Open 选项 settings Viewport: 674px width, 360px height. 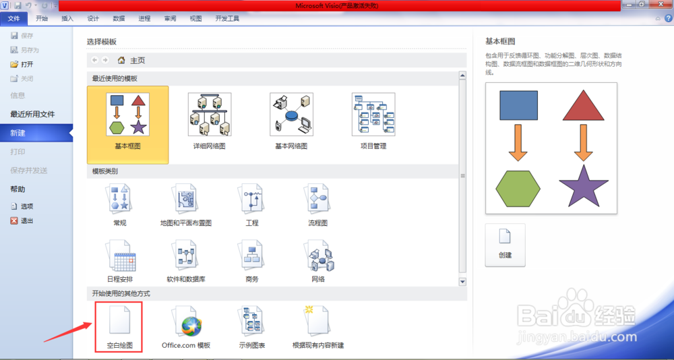(x=22, y=206)
